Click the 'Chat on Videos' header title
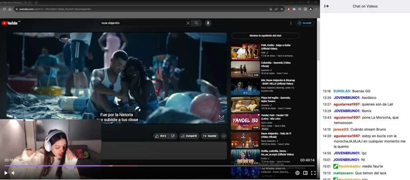 [365, 6]
